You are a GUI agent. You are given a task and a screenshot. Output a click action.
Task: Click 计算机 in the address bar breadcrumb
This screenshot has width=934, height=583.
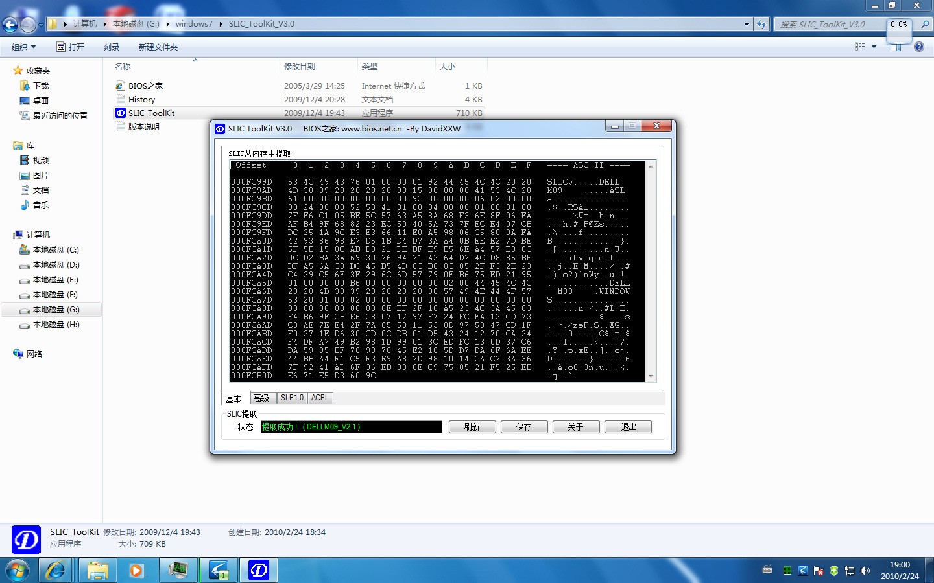tap(85, 24)
